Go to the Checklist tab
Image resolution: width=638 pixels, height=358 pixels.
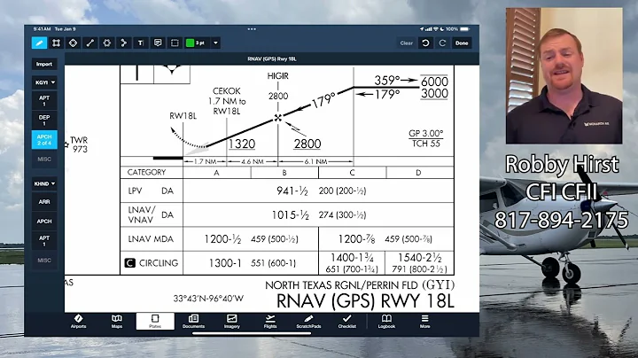(347, 321)
